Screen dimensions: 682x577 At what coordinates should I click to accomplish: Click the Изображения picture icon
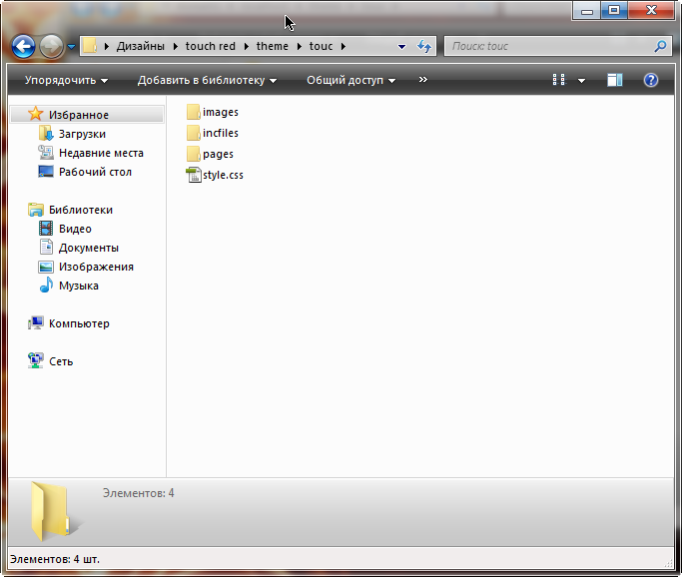coord(46,267)
